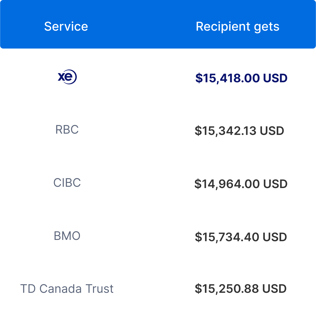316x314 pixels.
Task: Click TD Canada Trust's $15,250.88 USD amount
Action: point(240,289)
